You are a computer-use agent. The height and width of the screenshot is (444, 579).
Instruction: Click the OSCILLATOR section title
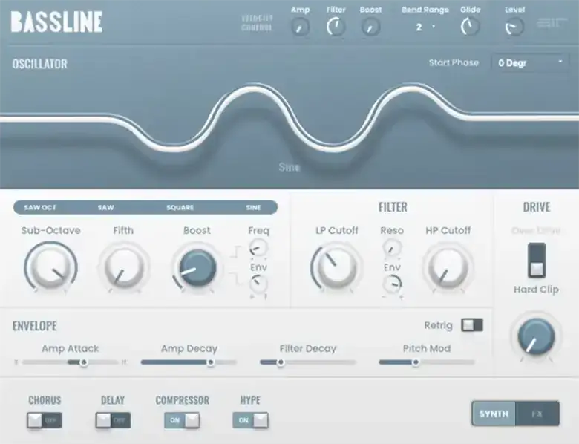coord(40,64)
